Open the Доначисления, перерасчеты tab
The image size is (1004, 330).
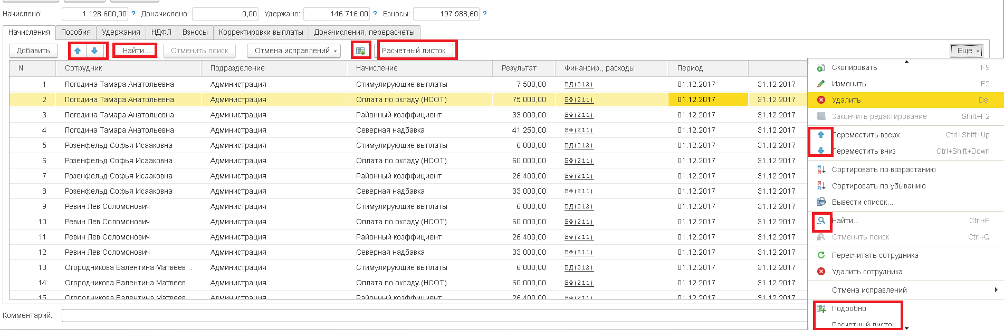[365, 33]
